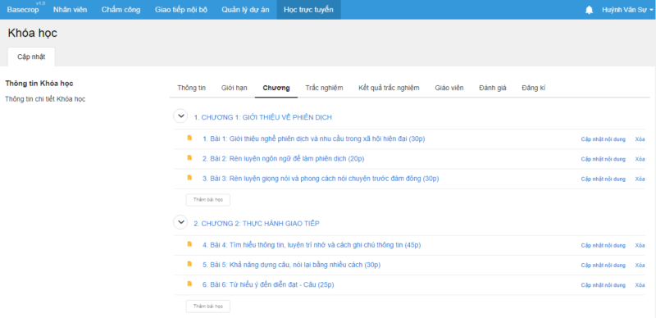Collapse Chương 1 using its chevron
656x318 pixels.
pos(180,116)
